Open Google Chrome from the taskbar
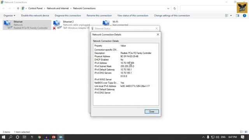249x140 pixels. 39,137
